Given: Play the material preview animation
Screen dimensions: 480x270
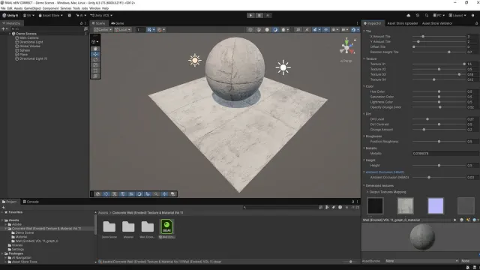Looking at the screenshot, I should point(454,220).
